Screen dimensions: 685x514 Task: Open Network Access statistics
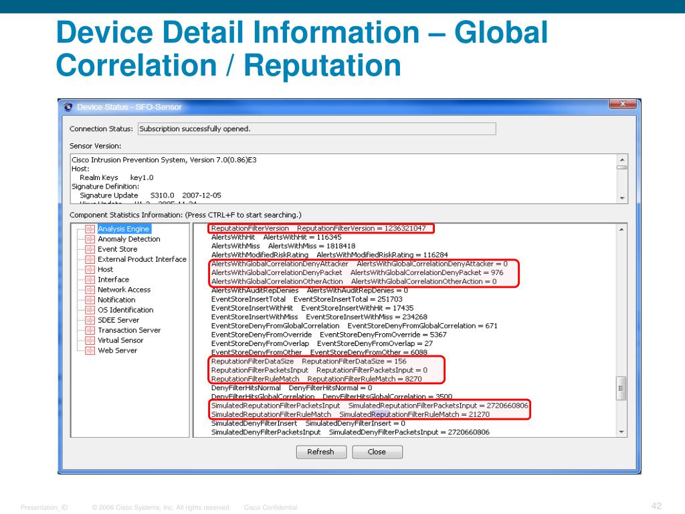[124, 290]
